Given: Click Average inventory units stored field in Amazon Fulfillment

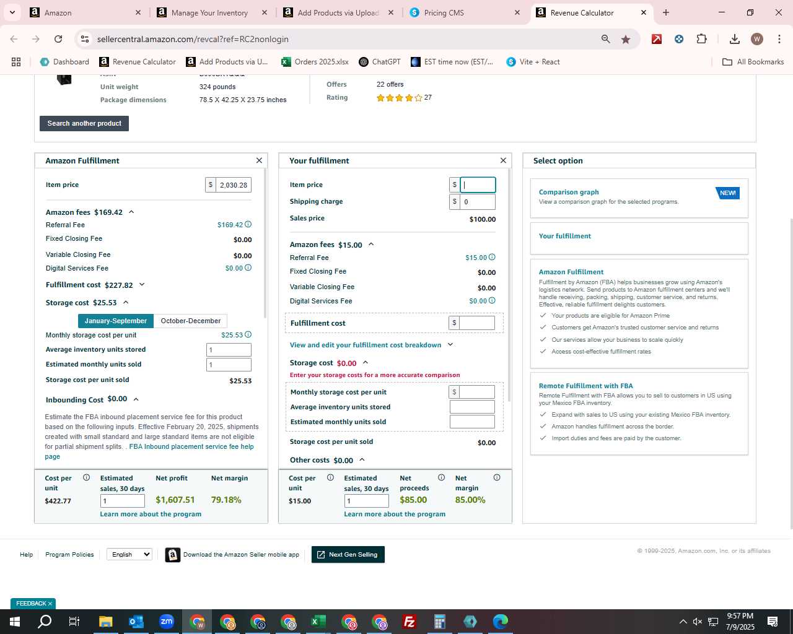Looking at the screenshot, I should click(229, 350).
